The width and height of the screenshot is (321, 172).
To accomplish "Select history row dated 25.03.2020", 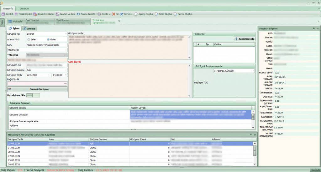I will coord(130,160).
